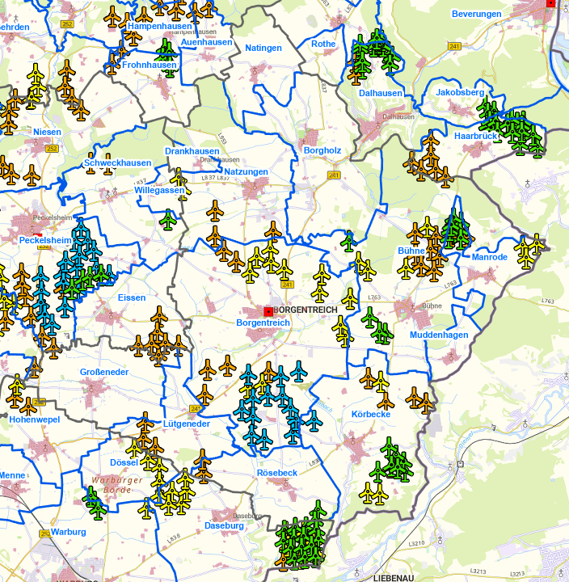This screenshot has height=582, width=569.
Task: Select the Hampenhausen label
Action: [159, 27]
